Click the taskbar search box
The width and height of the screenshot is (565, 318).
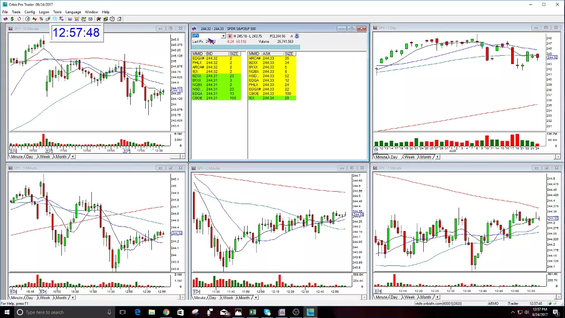64,312
